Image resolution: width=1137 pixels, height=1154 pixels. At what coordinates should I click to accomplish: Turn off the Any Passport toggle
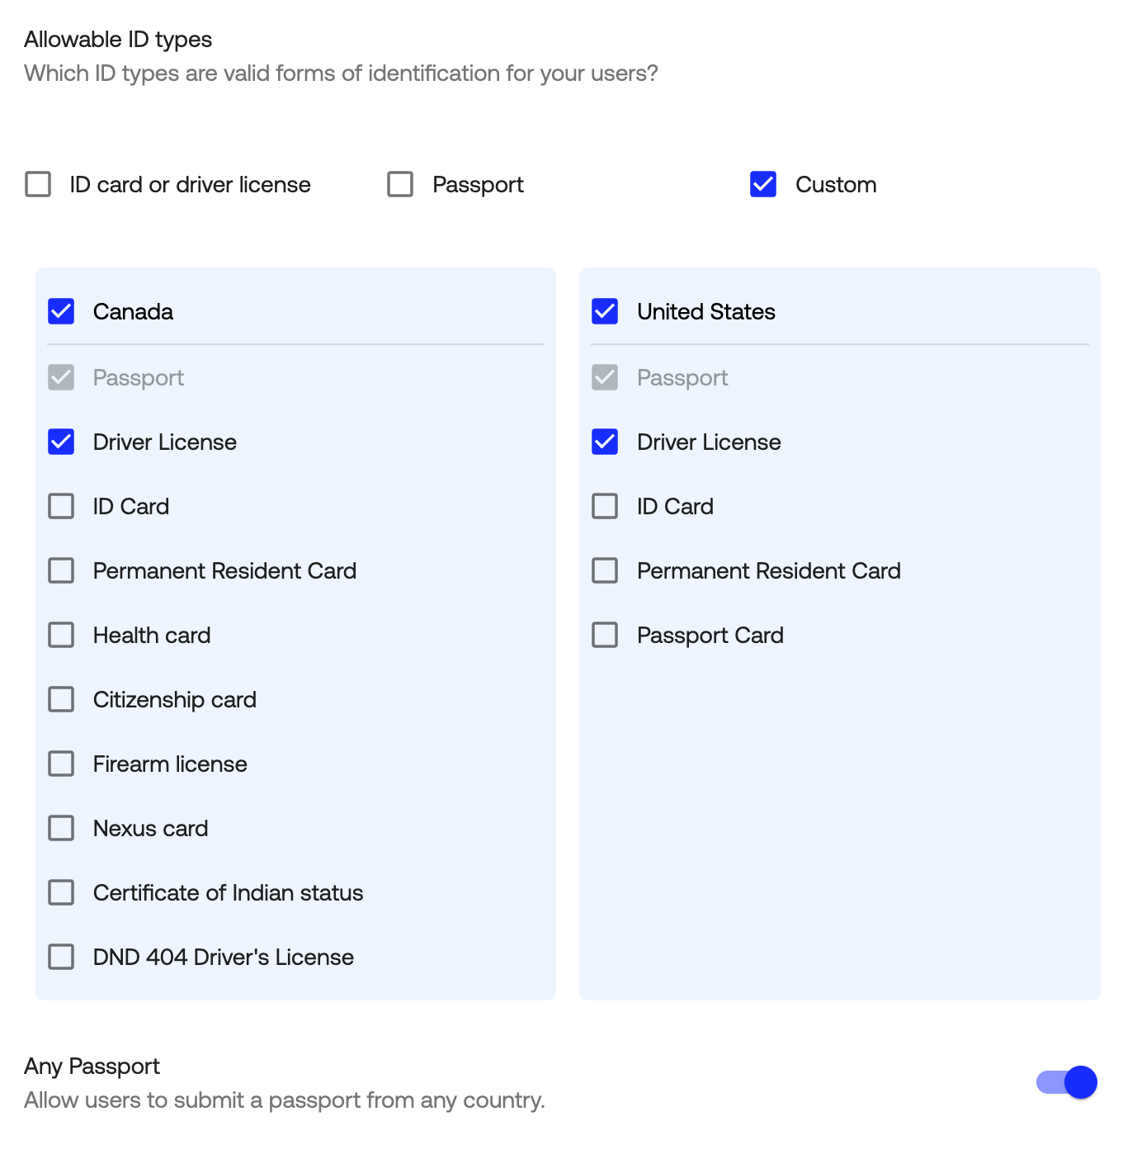[1067, 1082]
